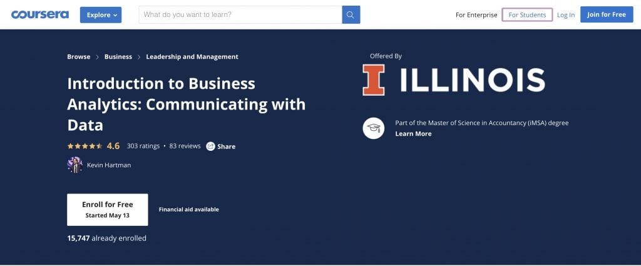Click the Coursera logo

pos(40,15)
